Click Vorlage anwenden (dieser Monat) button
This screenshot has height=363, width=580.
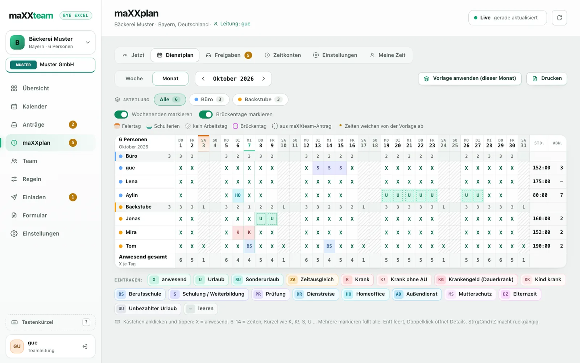470,78
